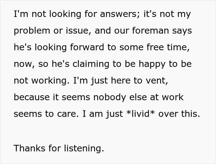Click the "Thanks for listening." line
This screenshot has width=216, height=164.
[x=59, y=149]
